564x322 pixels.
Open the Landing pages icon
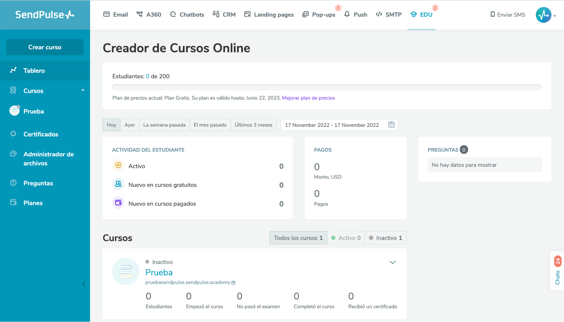[x=247, y=14]
